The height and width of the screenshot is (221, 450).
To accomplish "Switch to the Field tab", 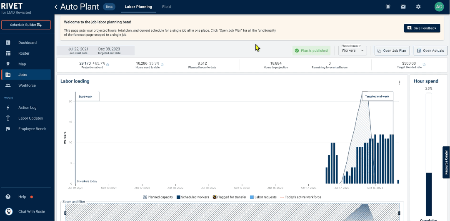I will (x=166, y=7).
